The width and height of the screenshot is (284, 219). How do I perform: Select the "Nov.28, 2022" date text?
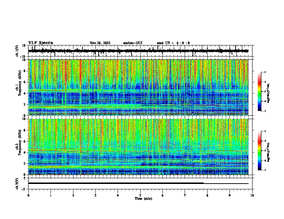point(100,43)
